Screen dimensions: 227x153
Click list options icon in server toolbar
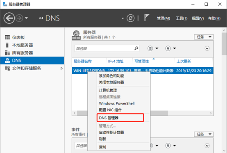[x=150, y=48]
